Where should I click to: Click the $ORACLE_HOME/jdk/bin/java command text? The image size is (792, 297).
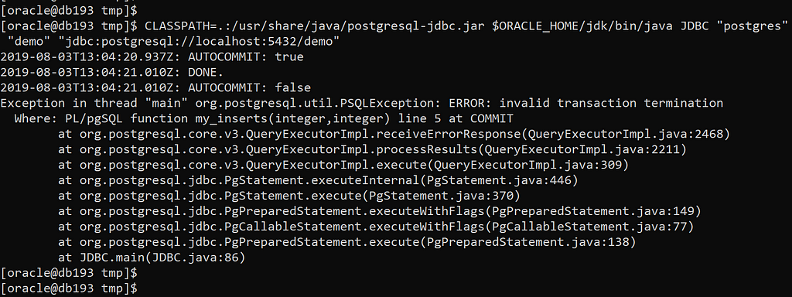pyautogui.click(x=582, y=26)
